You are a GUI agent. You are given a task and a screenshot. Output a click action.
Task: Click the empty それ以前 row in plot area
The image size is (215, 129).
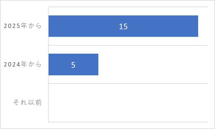128,103
